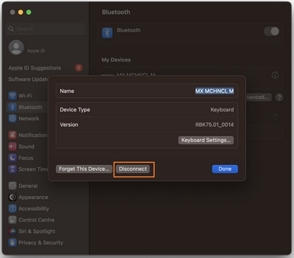Open Siri & Spotlight icon
Screen dimensions: 294x258
coord(13,231)
